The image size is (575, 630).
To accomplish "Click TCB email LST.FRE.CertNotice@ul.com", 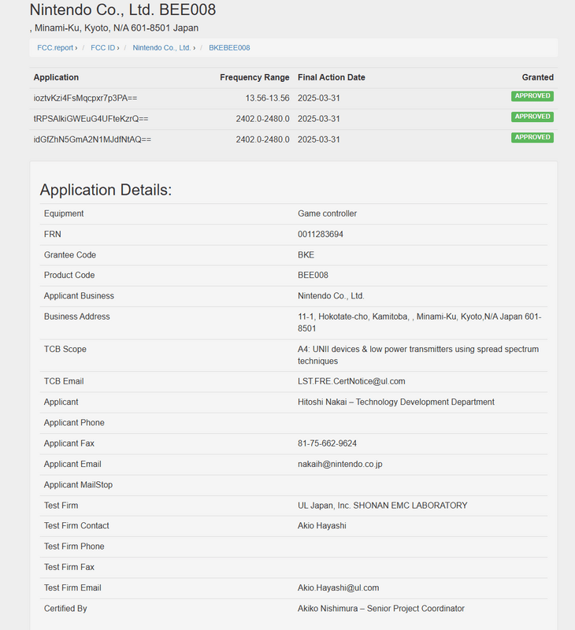I will (351, 381).
